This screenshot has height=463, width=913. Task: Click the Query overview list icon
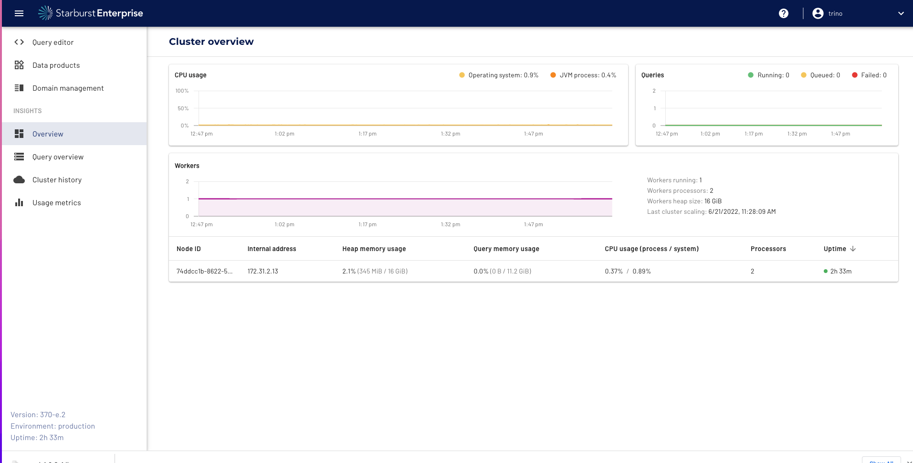19,157
